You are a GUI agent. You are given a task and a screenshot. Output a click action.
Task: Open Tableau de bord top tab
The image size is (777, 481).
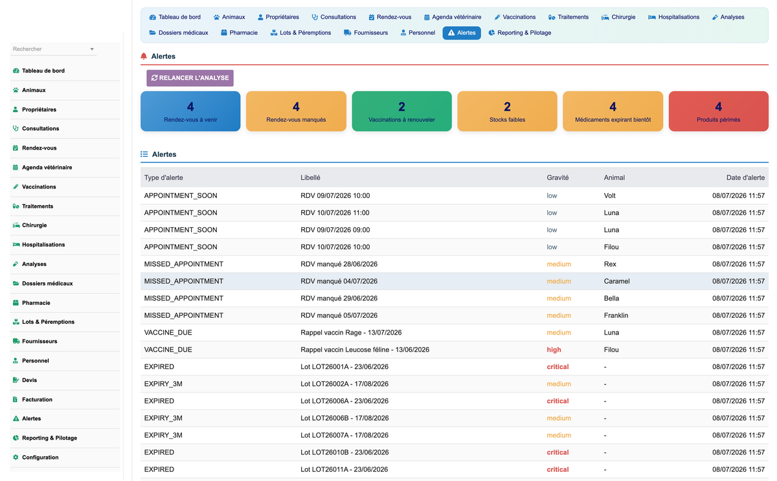tap(175, 17)
